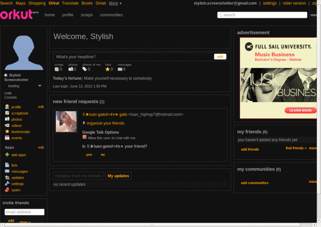The image size is (321, 227).
Task: Click edit link next to Apps
Action: (41, 147)
